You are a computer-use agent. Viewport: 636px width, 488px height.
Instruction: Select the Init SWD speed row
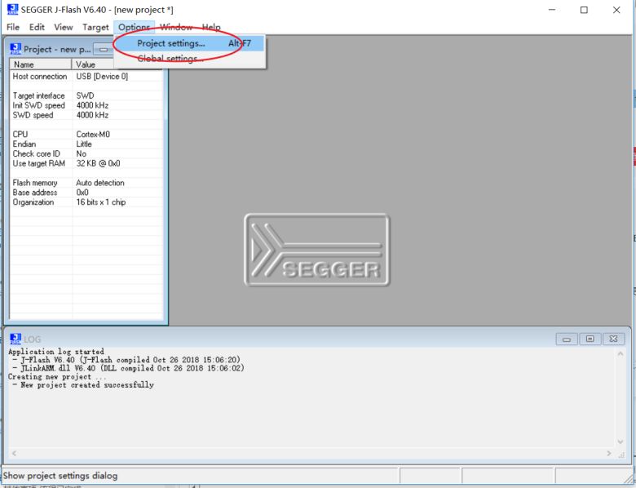pyautogui.click(x=86, y=105)
